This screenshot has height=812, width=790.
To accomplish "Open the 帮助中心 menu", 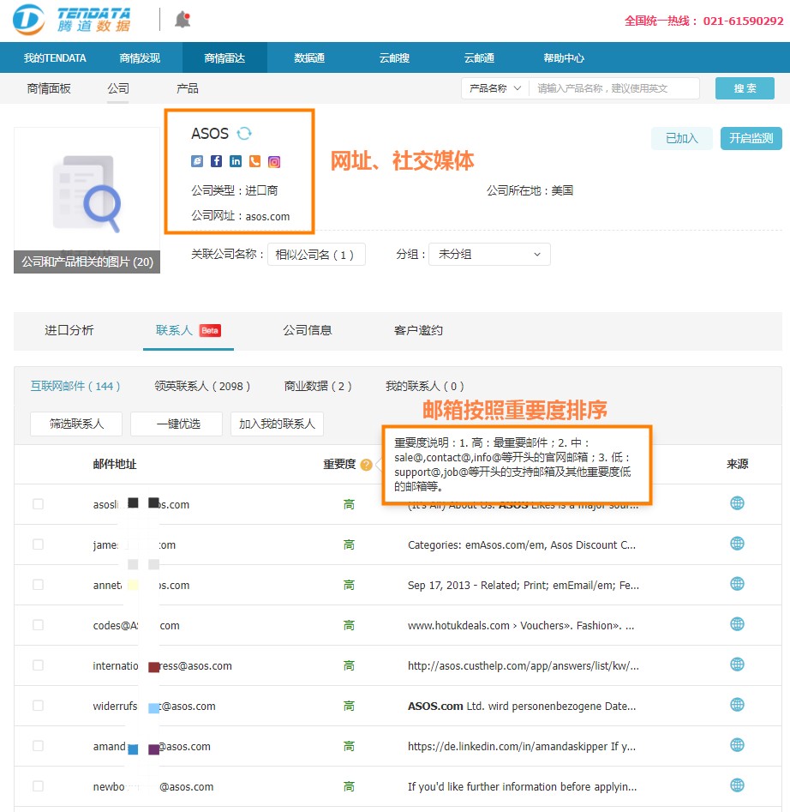I will (564, 58).
